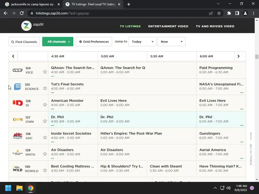Open Chrome extensions puzzle icon
259x194 pixels.
click(229, 13)
